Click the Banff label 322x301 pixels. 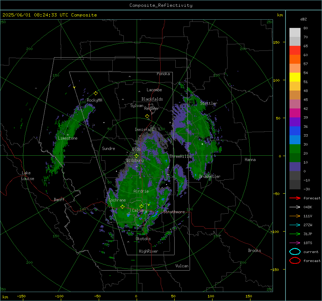coord(59,199)
